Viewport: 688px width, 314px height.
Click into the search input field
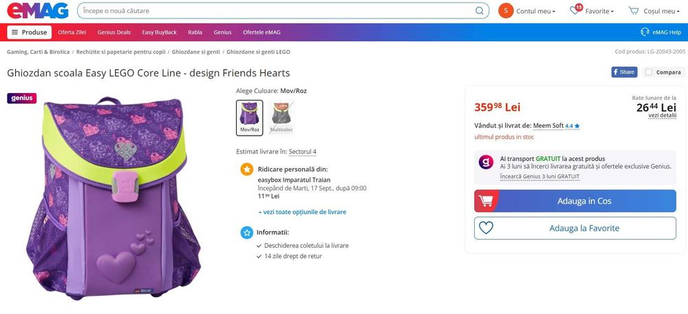(x=275, y=11)
